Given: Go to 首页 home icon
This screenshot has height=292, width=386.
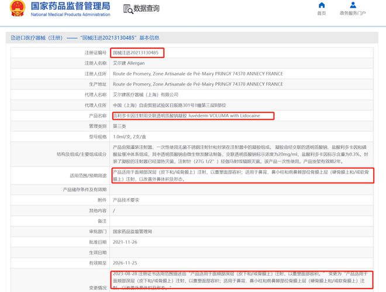Looking at the screenshot, I should [322, 5].
